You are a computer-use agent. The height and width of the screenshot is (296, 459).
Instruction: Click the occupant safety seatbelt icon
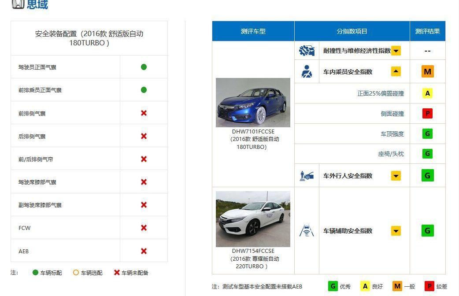coord(307,71)
